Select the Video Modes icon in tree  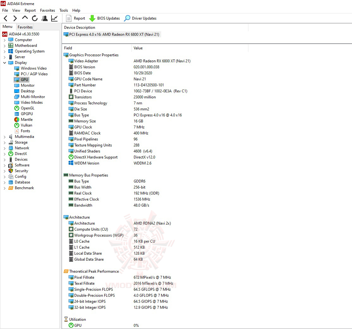click(17, 102)
